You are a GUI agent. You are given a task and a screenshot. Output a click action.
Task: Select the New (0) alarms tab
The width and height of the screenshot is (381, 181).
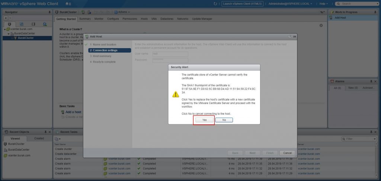[x=353, y=88]
